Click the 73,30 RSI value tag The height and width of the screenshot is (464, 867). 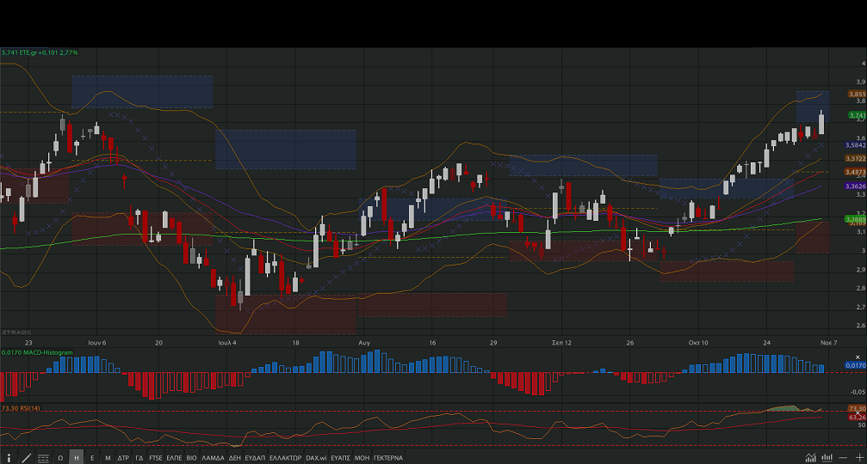pyautogui.click(x=858, y=409)
